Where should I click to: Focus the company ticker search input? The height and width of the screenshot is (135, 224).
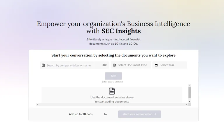[x=74, y=65]
